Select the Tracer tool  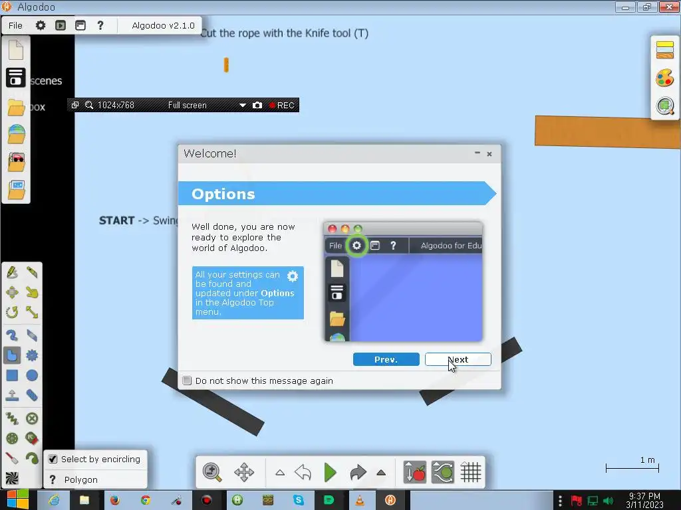pyautogui.click(x=32, y=458)
